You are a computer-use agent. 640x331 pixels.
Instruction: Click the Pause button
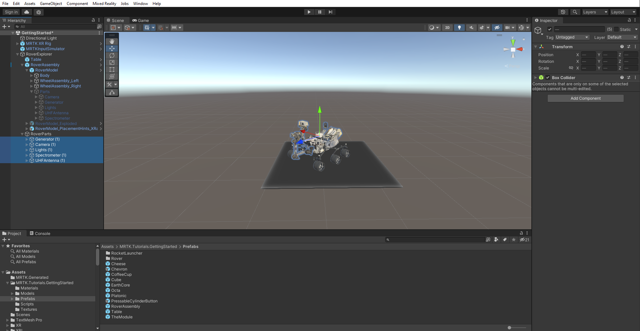[x=320, y=12]
